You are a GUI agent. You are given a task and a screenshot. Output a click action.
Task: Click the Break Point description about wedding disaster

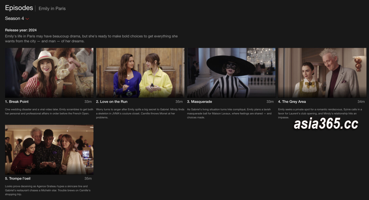[x=49, y=111]
